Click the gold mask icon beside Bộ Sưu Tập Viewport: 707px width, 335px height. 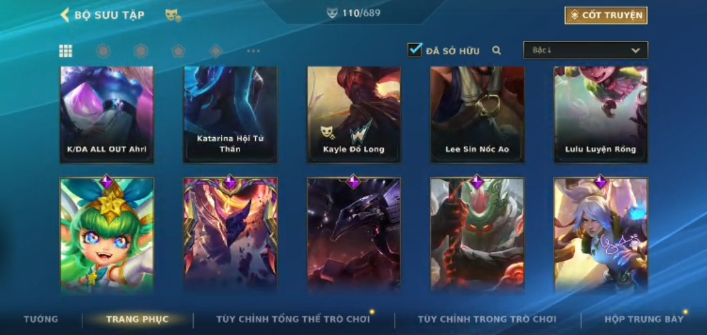coord(173,16)
